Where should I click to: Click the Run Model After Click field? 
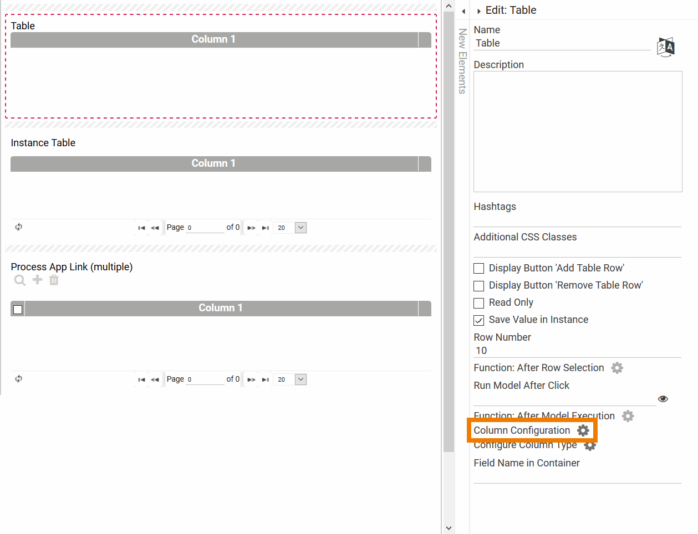(x=565, y=399)
